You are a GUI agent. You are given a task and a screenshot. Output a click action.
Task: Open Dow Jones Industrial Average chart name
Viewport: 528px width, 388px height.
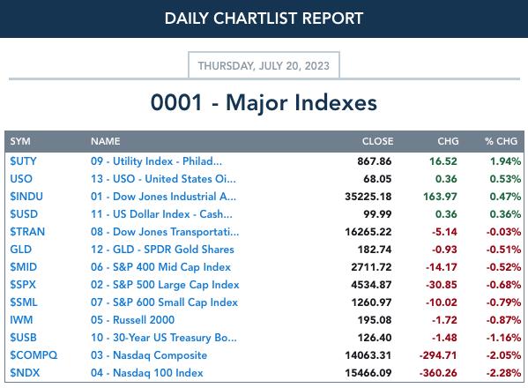[x=163, y=197]
